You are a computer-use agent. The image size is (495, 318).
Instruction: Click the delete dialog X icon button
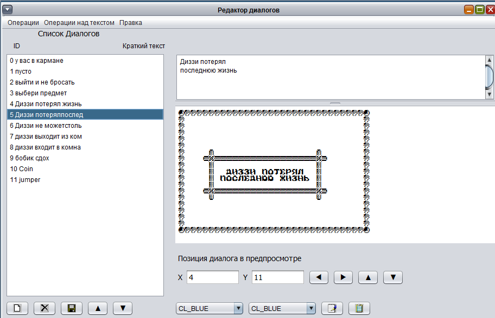[45, 308]
